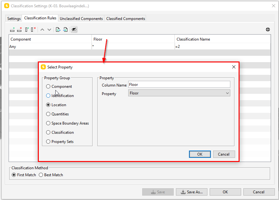Select the Identification property group radio
The height and width of the screenshot is (200, 279).
click(x=48, y=96)
